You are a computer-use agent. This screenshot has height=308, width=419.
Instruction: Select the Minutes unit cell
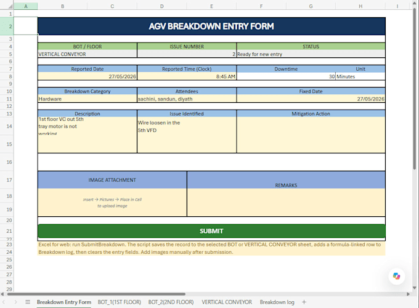[360, 76]
